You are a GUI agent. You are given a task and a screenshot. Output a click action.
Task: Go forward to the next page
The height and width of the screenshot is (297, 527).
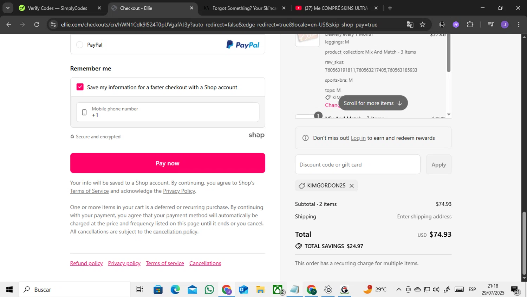click(x=22, y=25)
